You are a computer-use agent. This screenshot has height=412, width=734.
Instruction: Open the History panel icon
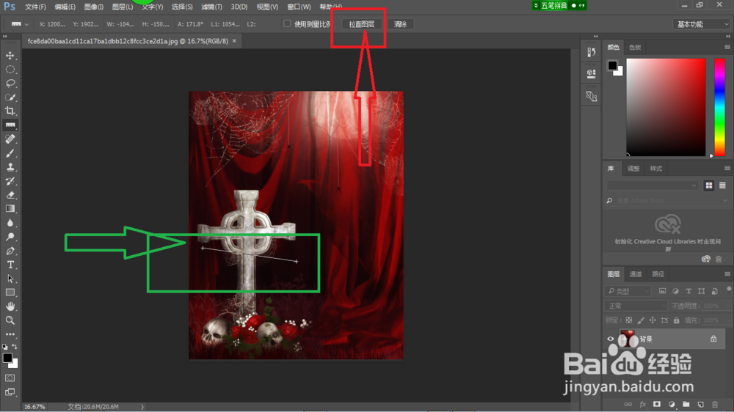[591, 52]
